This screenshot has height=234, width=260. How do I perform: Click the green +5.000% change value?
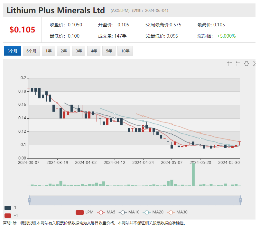coord(226,36)
